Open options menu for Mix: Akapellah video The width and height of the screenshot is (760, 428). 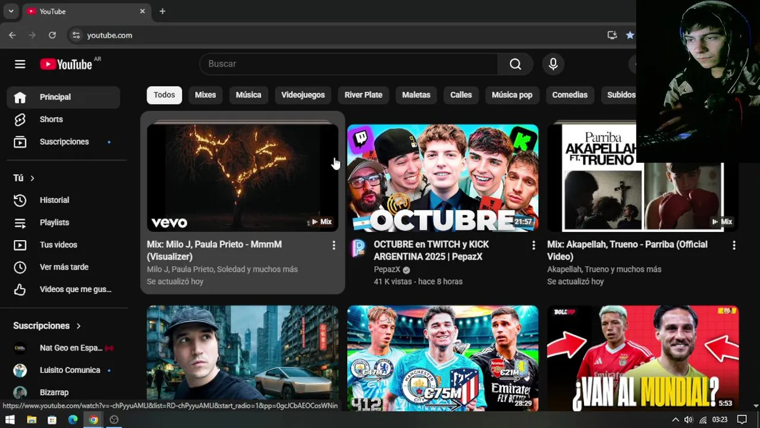click(734, 245)
